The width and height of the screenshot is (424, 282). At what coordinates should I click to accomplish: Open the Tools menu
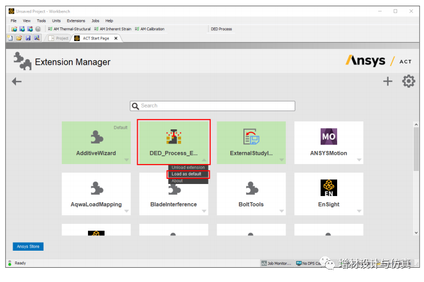41,21
